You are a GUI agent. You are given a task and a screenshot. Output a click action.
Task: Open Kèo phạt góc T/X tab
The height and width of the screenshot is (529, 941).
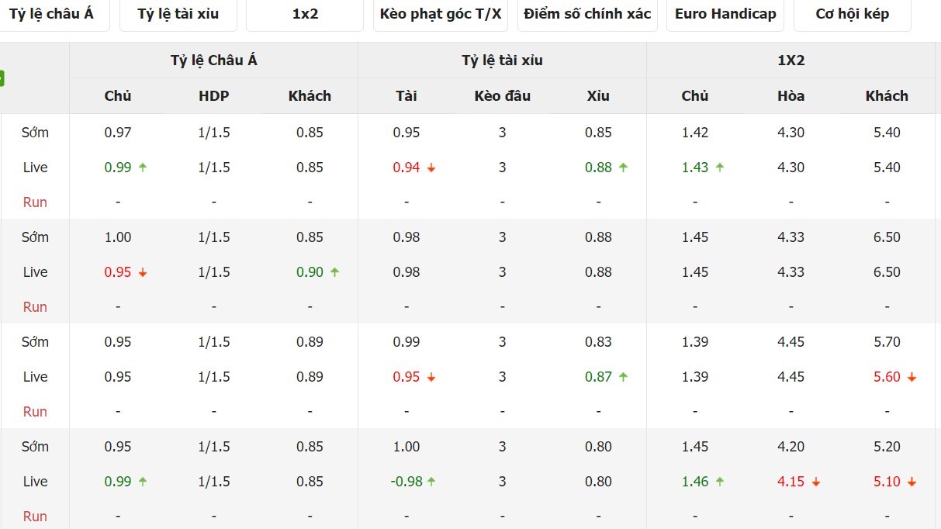click(x=441, y=15)
